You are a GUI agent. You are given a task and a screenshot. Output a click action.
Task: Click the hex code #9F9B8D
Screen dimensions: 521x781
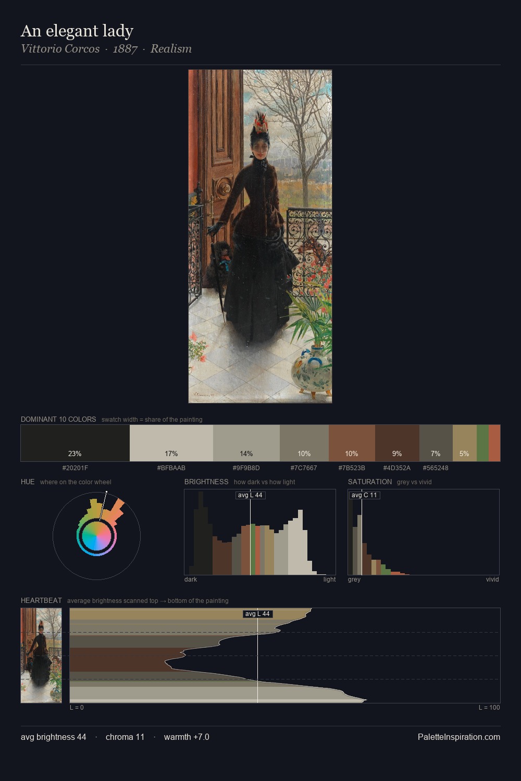(x=246, y=468)
